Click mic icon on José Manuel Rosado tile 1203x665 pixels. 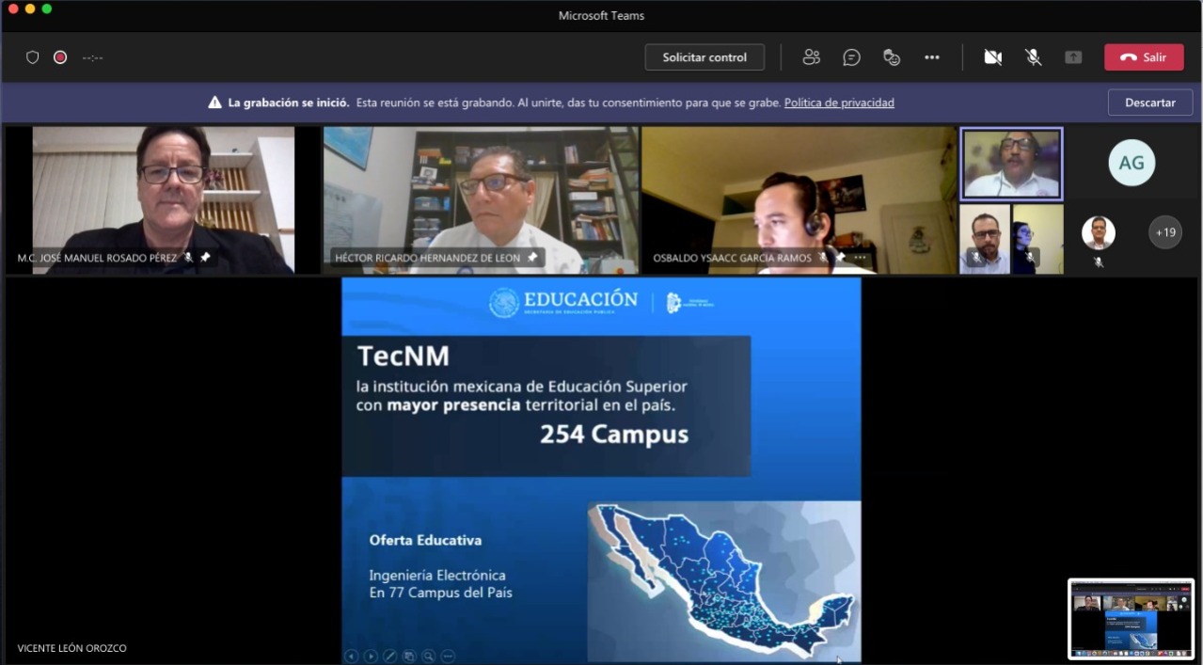coord(188,258)
